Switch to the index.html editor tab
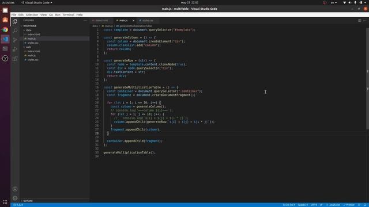Viewport: 369px width, 207px height. point(101,21)
